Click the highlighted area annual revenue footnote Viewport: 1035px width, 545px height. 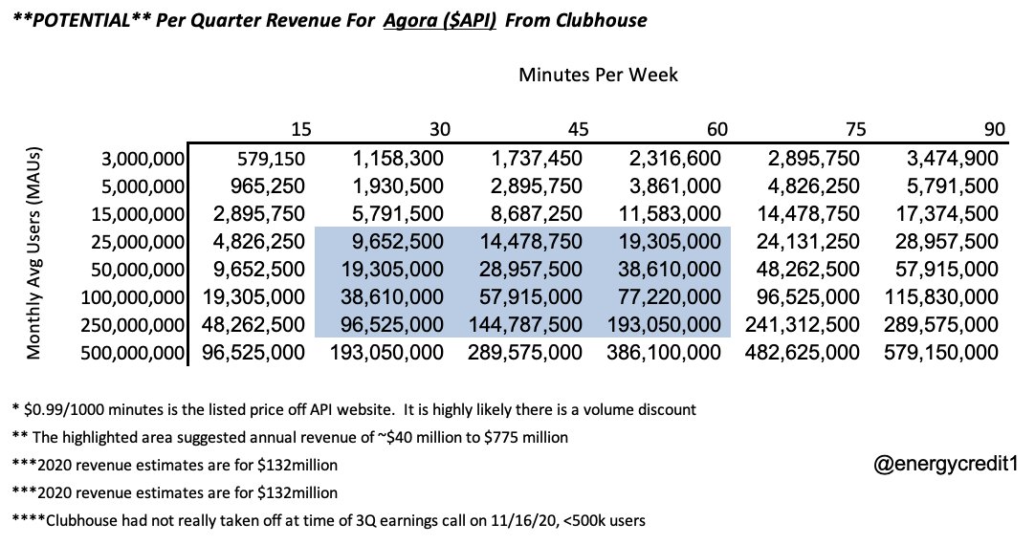[290, 438]
